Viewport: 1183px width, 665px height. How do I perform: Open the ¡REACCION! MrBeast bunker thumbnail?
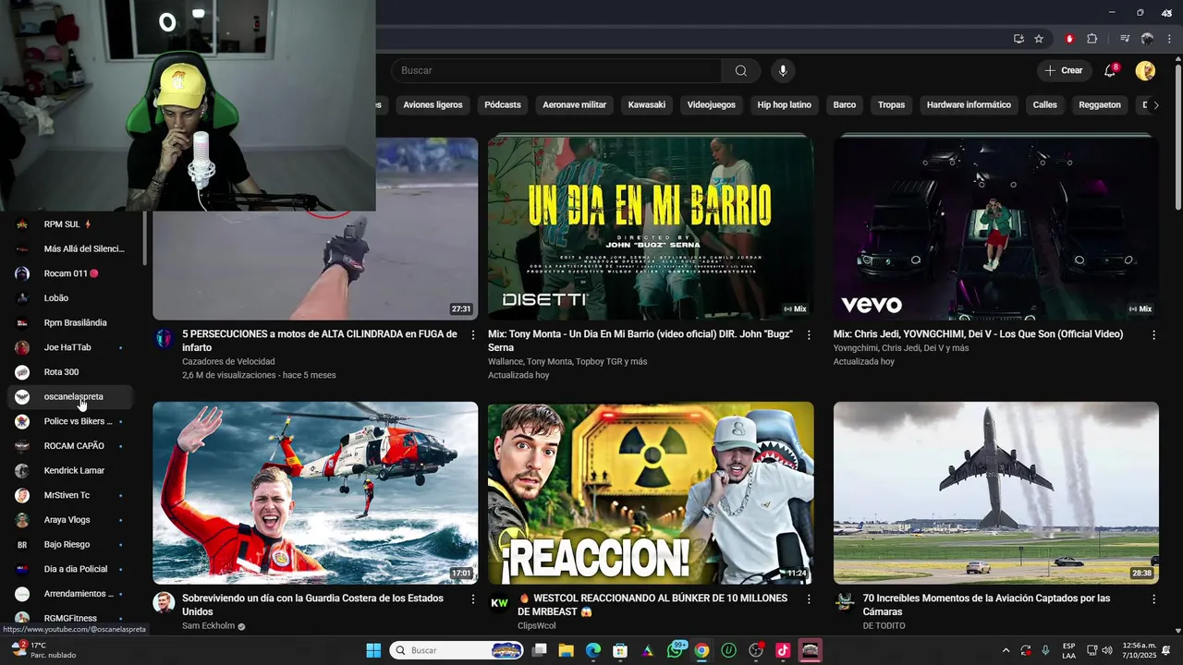coord(651,493)
